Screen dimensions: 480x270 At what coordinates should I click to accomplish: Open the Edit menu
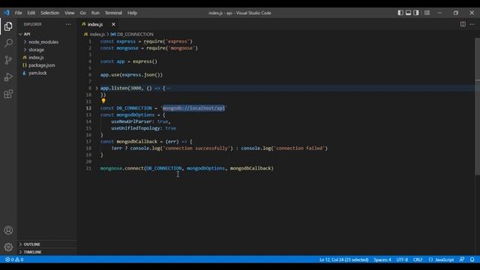[31, 13]
